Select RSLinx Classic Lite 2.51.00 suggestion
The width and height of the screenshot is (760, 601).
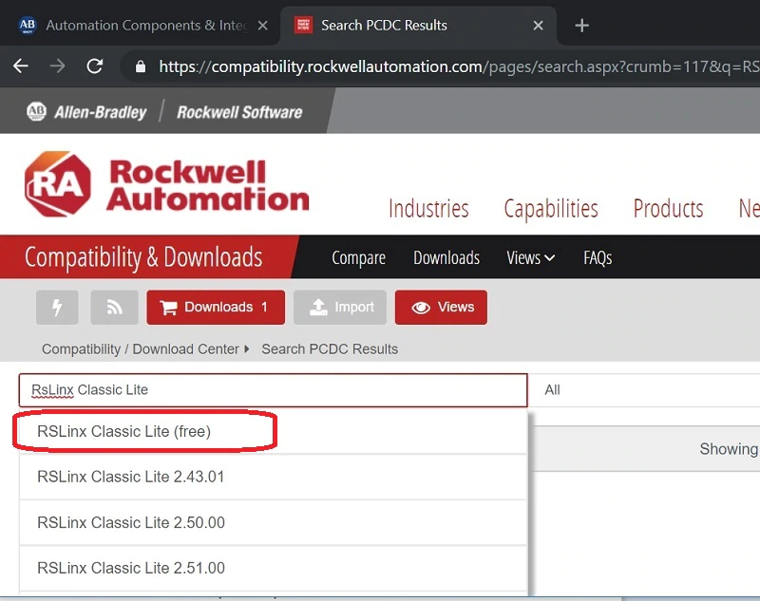(x=273, y=568)
